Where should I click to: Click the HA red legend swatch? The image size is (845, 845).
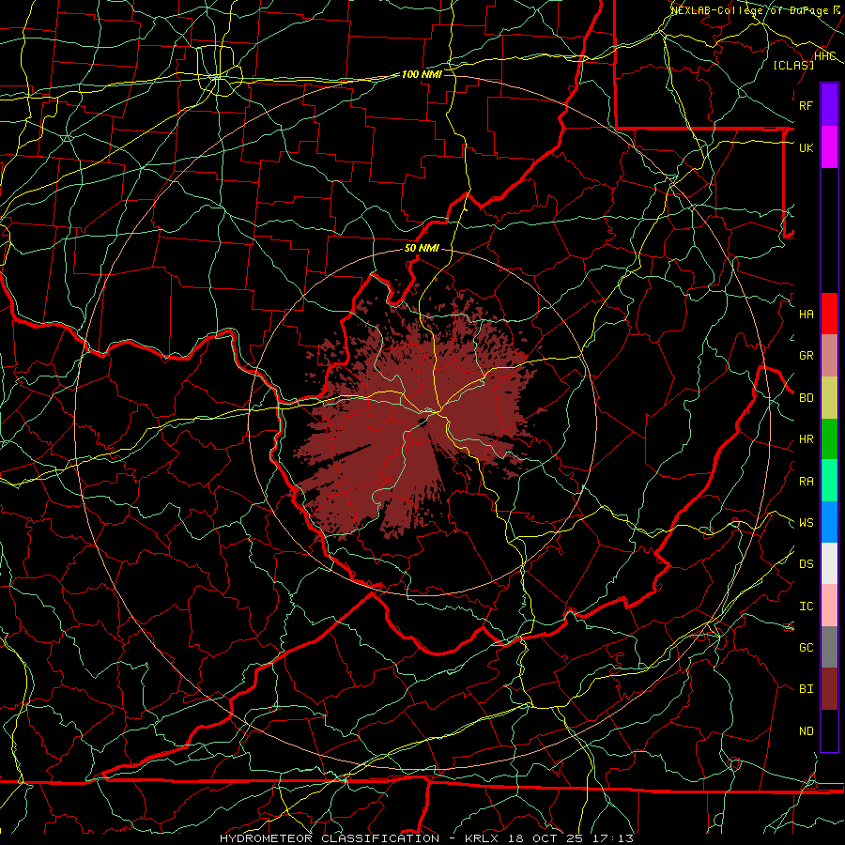(829, 314)
